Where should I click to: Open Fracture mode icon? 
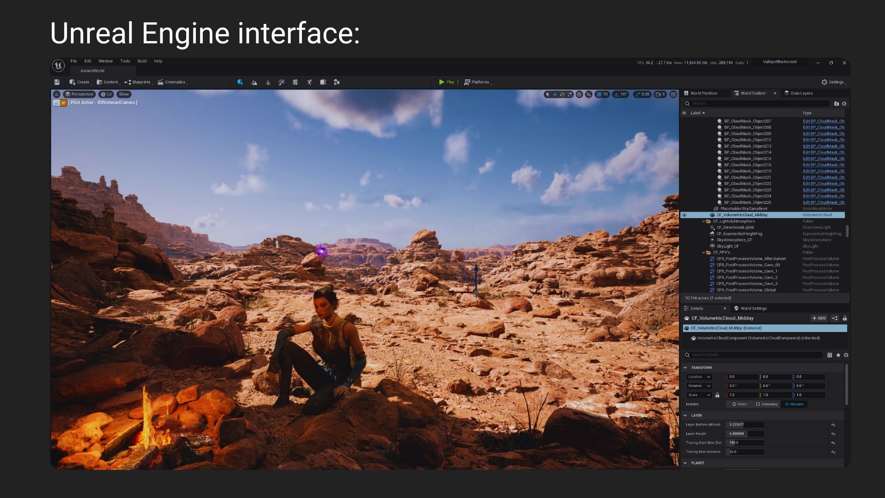[x=295, y=82]
